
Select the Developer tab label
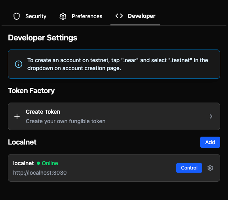coord(141,16)
